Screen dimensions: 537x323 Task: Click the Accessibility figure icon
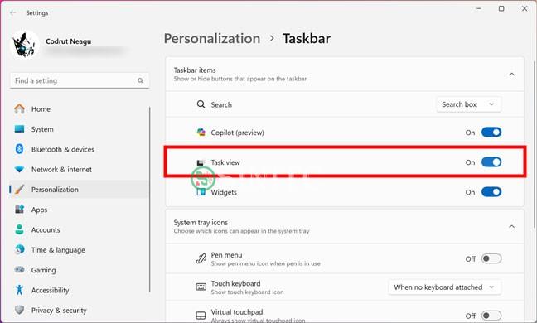point(20,290)
